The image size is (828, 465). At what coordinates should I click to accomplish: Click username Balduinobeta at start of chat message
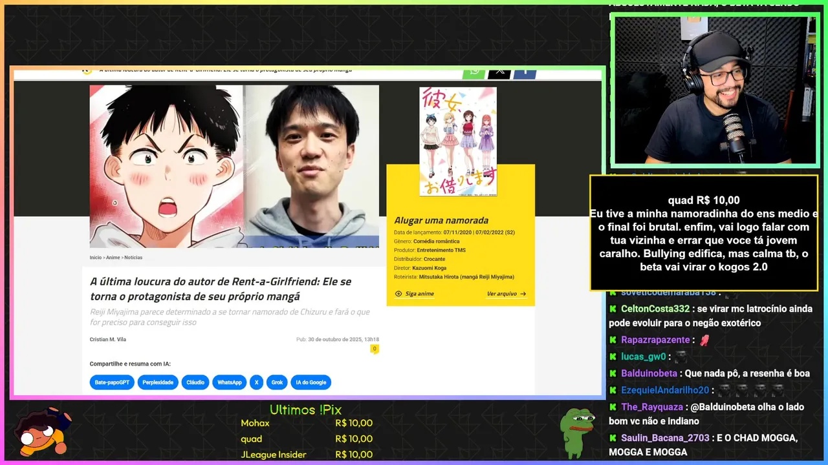[x=649, y=373]
